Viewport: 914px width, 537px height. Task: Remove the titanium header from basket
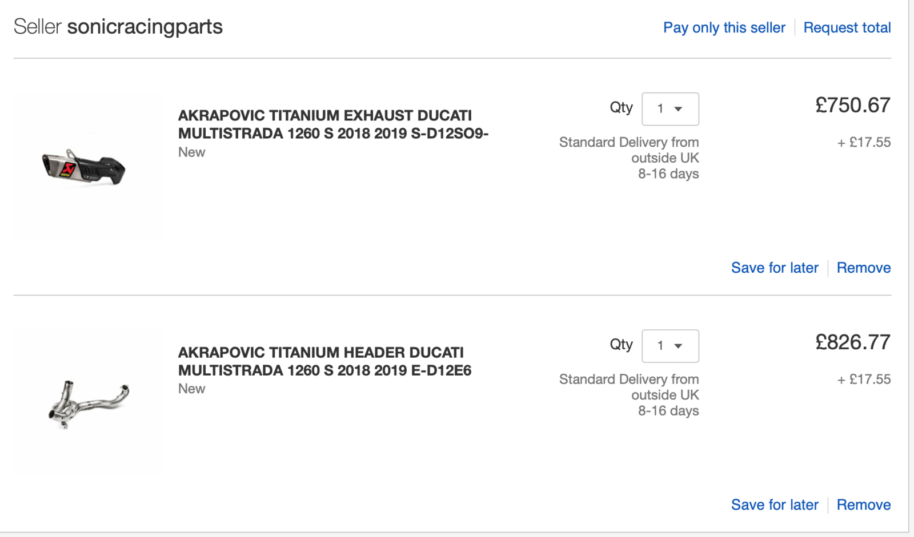[863, 504]
